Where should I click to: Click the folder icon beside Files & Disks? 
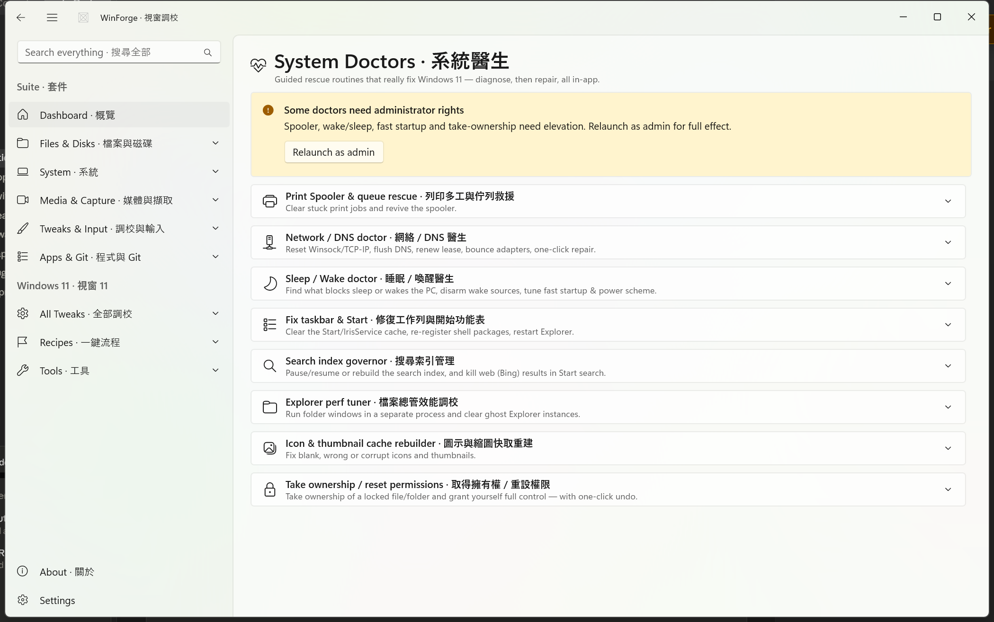tap(23, 143)
